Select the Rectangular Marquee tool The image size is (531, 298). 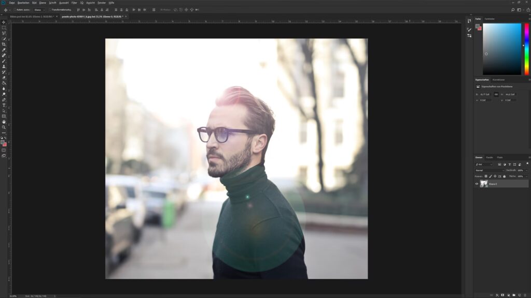point(4,28)
